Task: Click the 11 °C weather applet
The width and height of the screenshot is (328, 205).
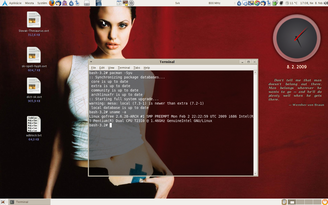Action: 291,3
